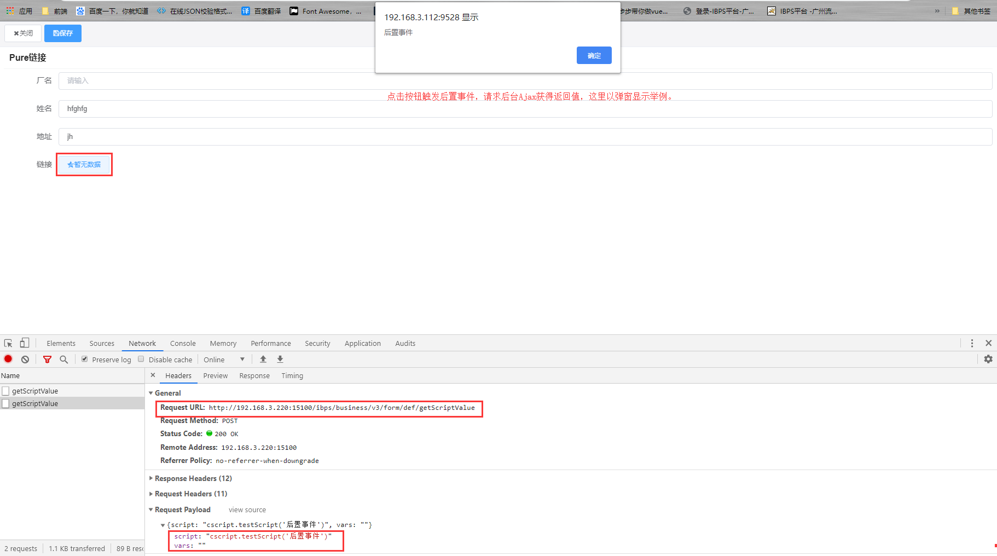Uncheck the Preserve log checkbox

[84, 359]
